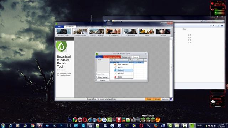Open Internet Explorer from the dock
228x128 pixels.
coord(89,120)
